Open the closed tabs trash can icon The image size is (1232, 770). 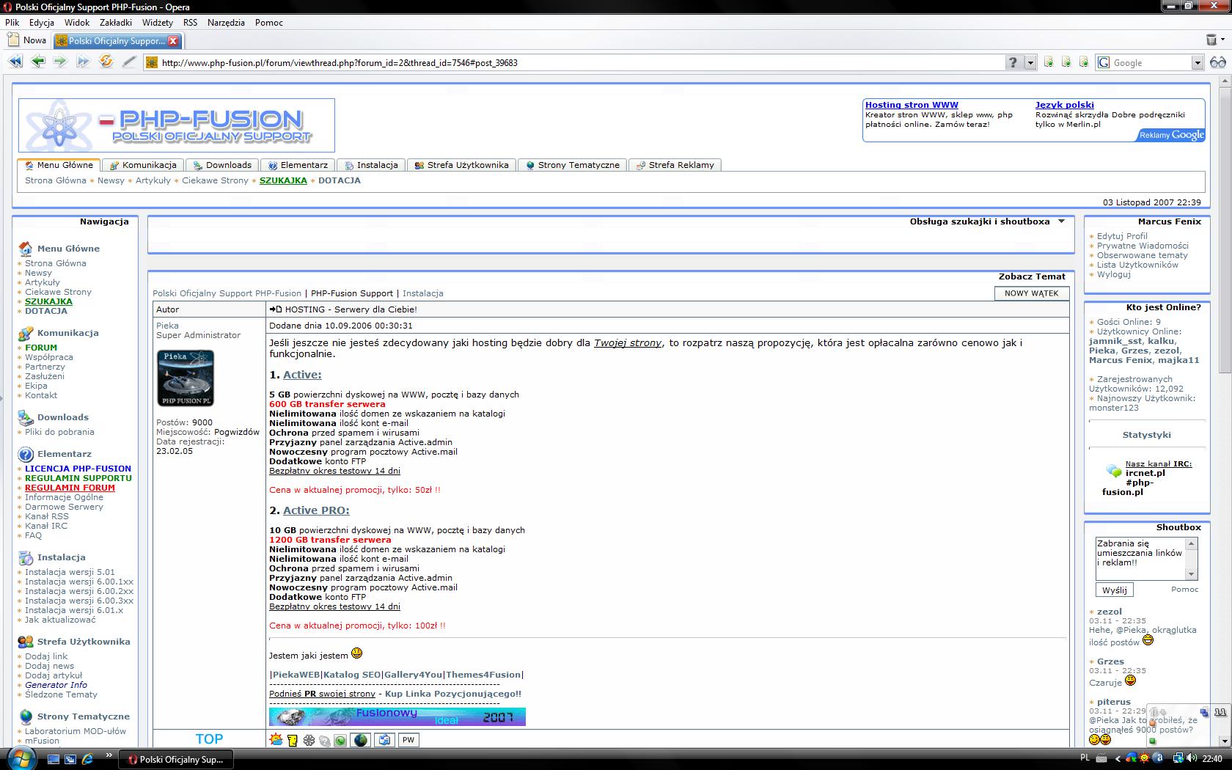tap(1211, 40)
